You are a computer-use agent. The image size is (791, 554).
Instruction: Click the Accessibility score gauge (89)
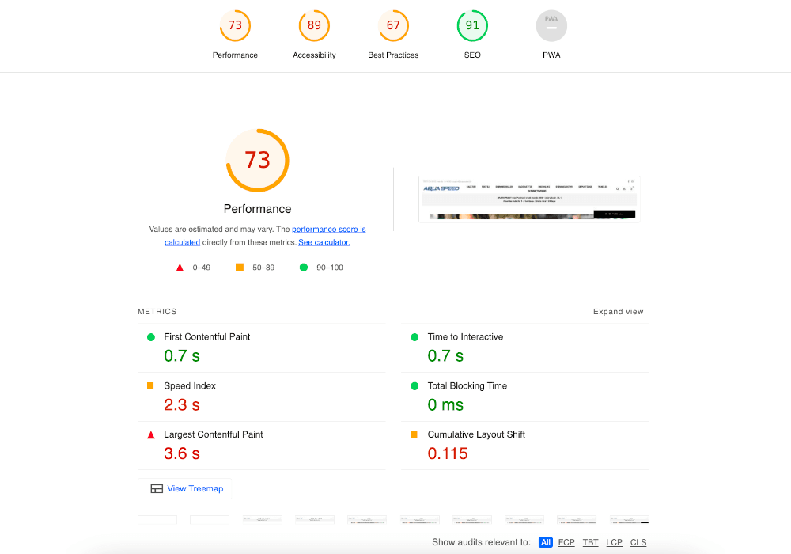click(314, 26)
